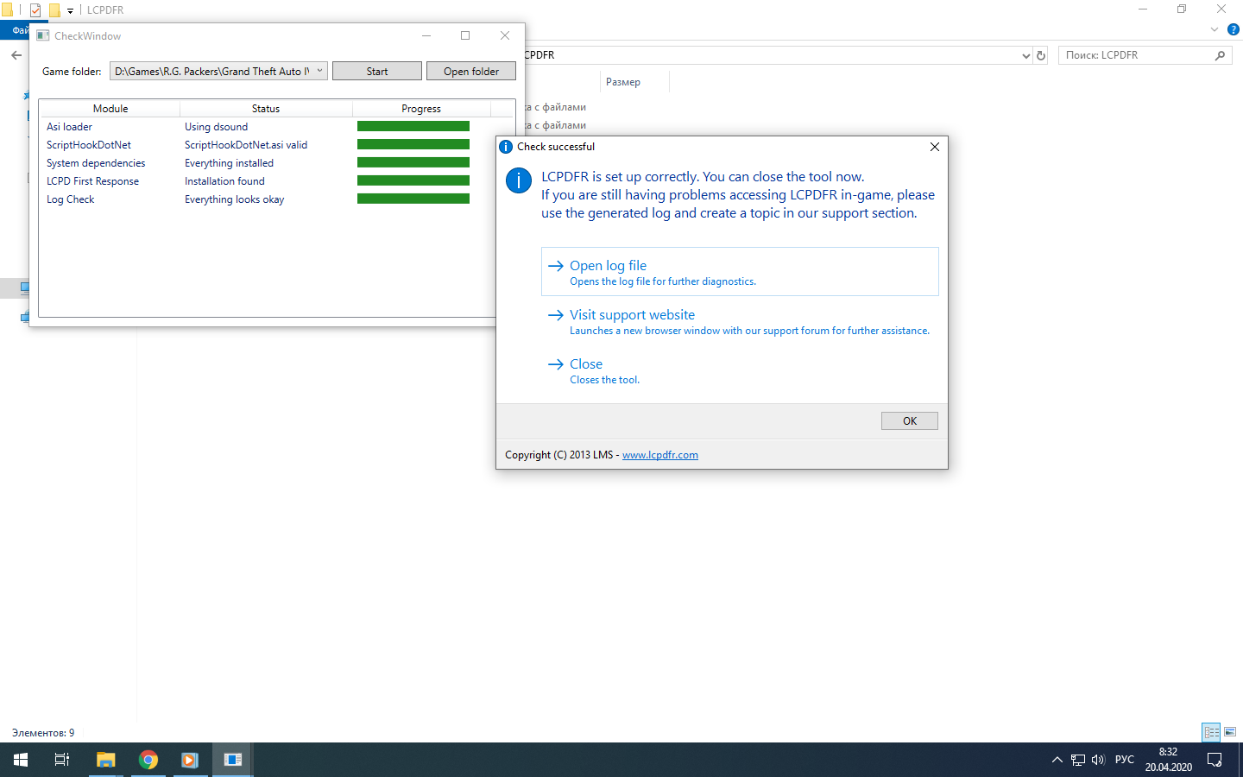The width and height of the screenshot is (1243, 777).
Task: Click the OK button in the dialog
Action: pos(909,420)
